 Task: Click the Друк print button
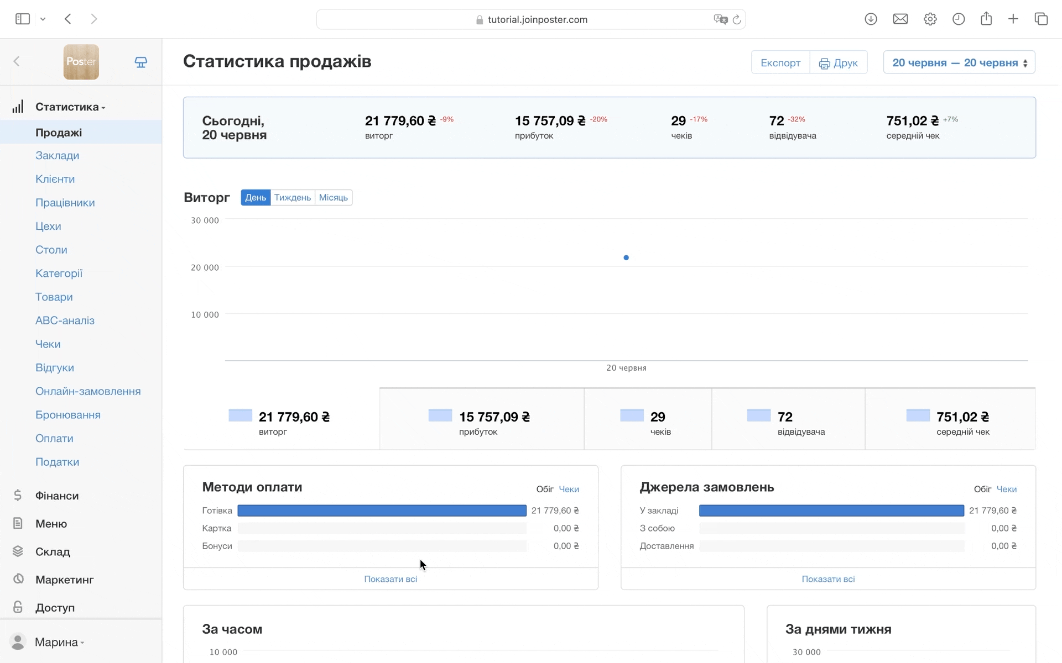click(839, 62)
